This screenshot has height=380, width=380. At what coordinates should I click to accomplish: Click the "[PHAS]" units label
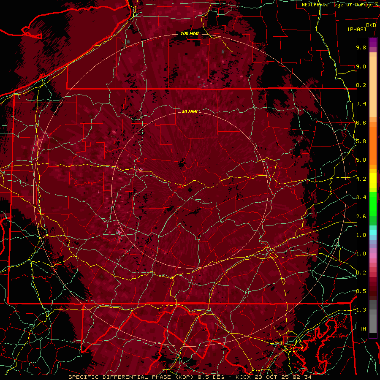(357, 29)
